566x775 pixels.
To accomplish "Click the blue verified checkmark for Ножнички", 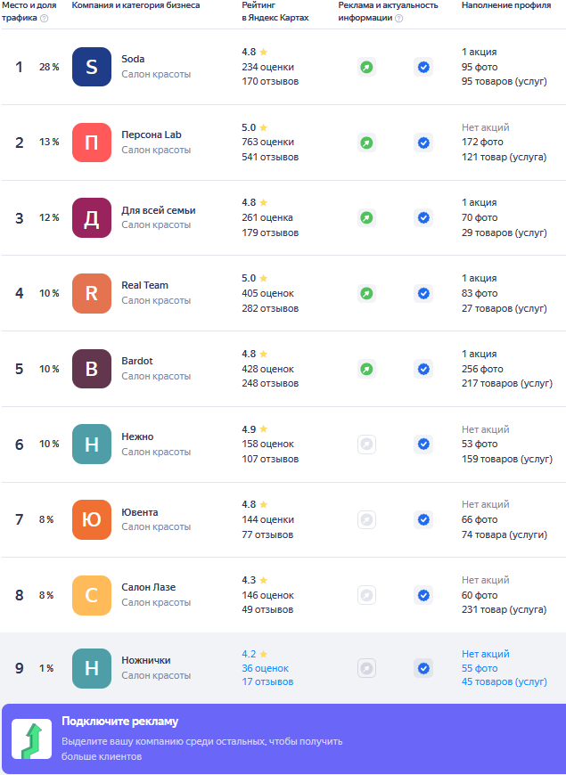I will coord(423,668).
